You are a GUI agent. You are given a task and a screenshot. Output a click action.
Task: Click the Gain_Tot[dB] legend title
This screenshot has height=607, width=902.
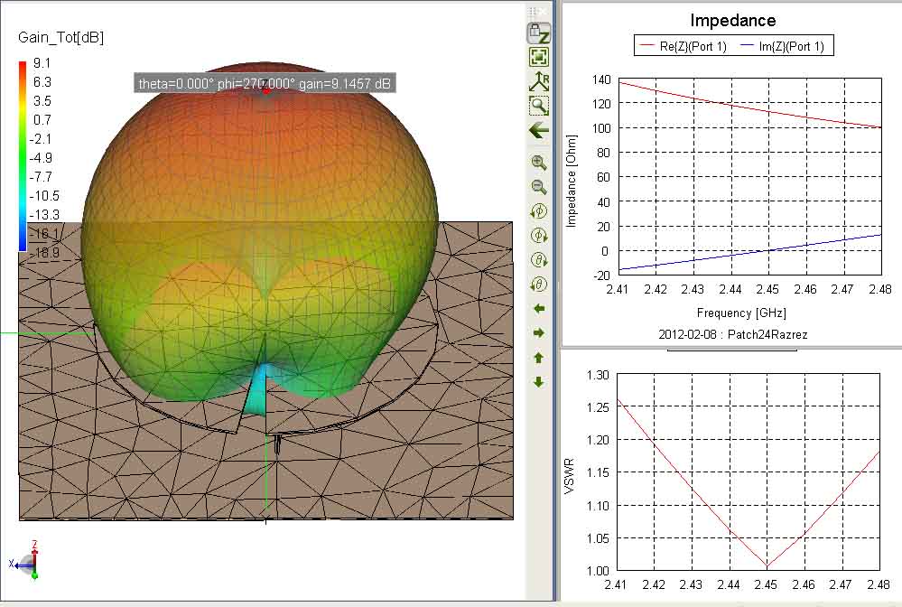point(61,37)
